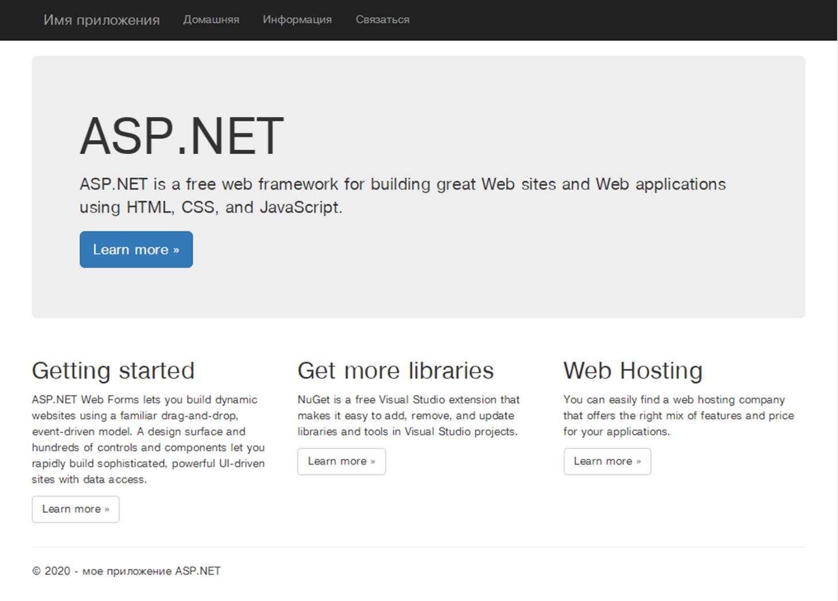Click the paragraph starting "ASP.NET is a free web framework"

(x=403, y=195)
